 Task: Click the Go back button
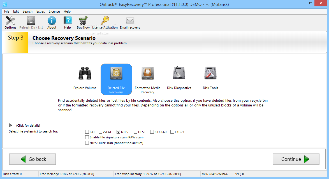(x=33, y=159)
